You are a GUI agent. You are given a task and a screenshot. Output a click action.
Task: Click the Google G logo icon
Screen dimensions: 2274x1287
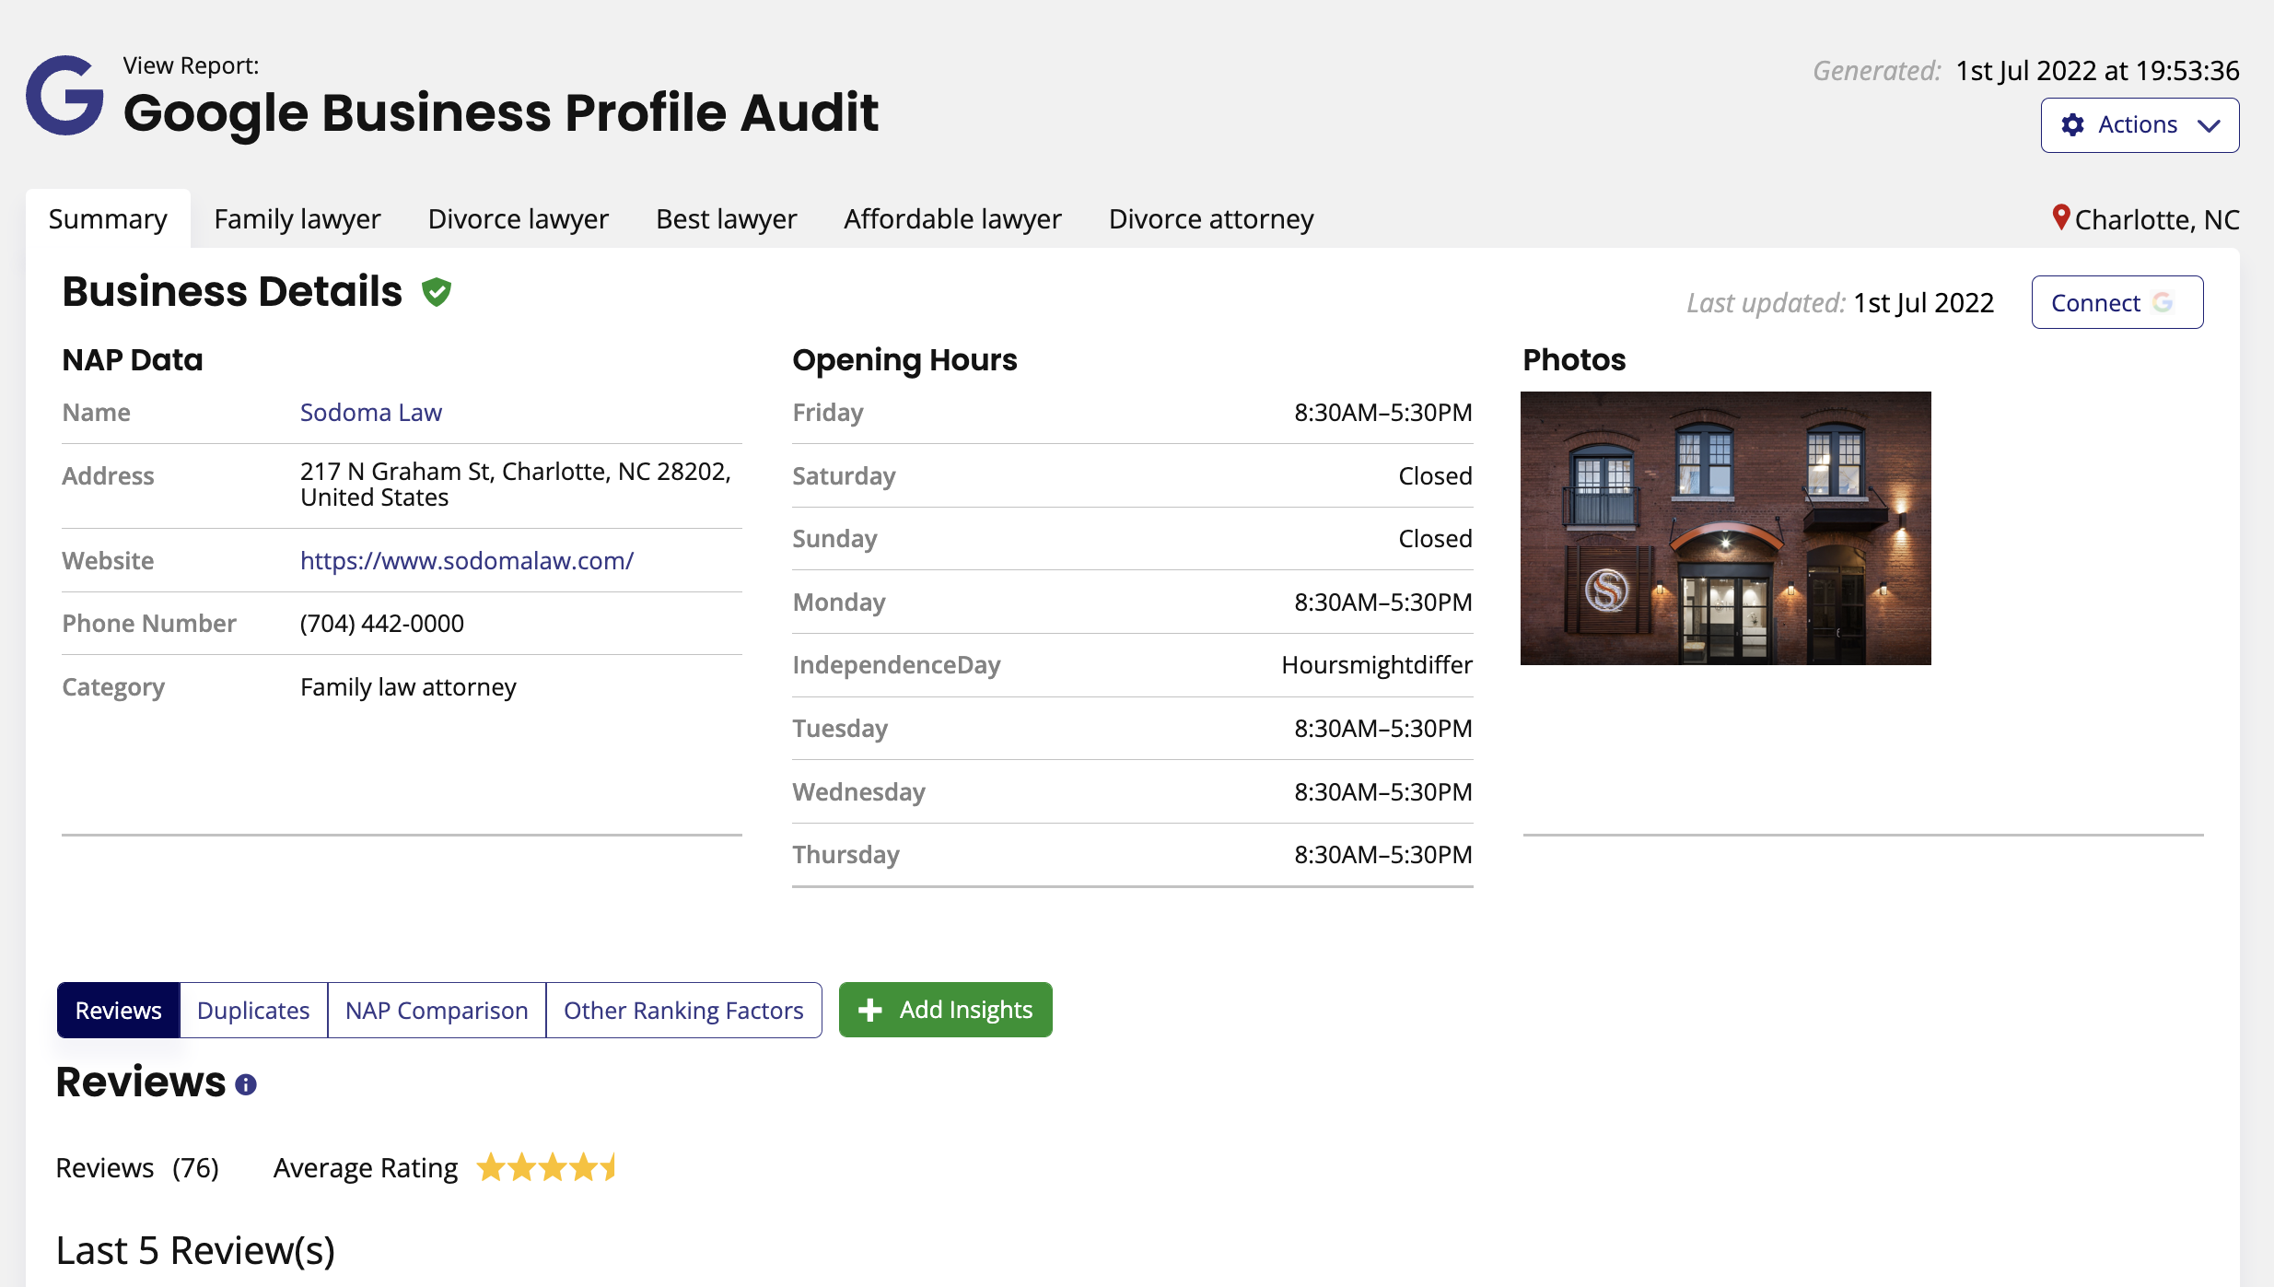click(64, 95)
